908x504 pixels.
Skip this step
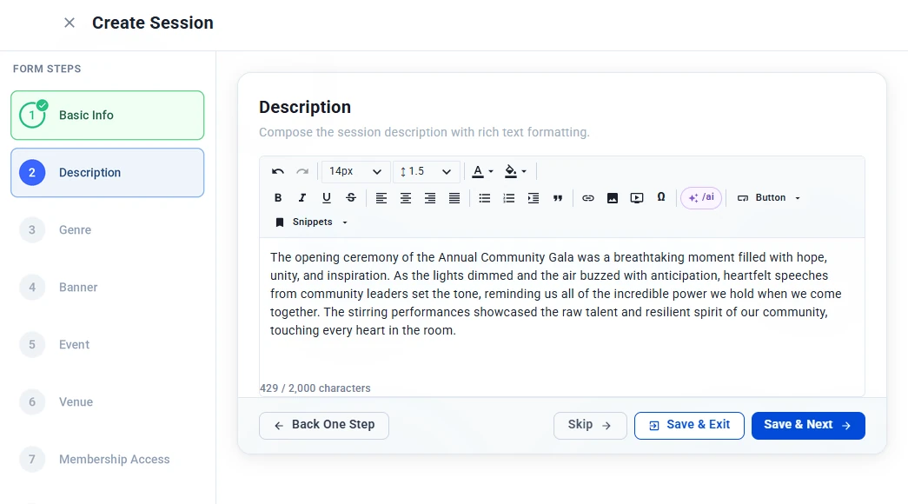590,426
